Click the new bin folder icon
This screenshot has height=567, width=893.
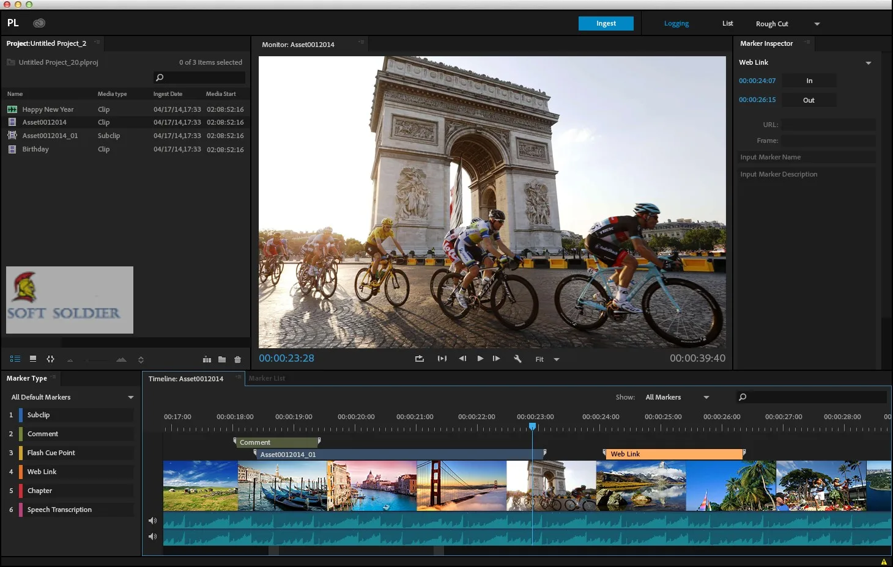222,359
